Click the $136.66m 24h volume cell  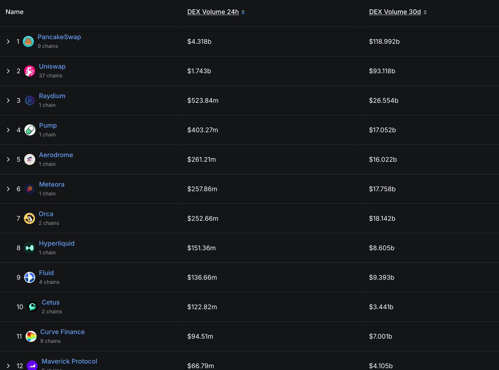point(202,278)
